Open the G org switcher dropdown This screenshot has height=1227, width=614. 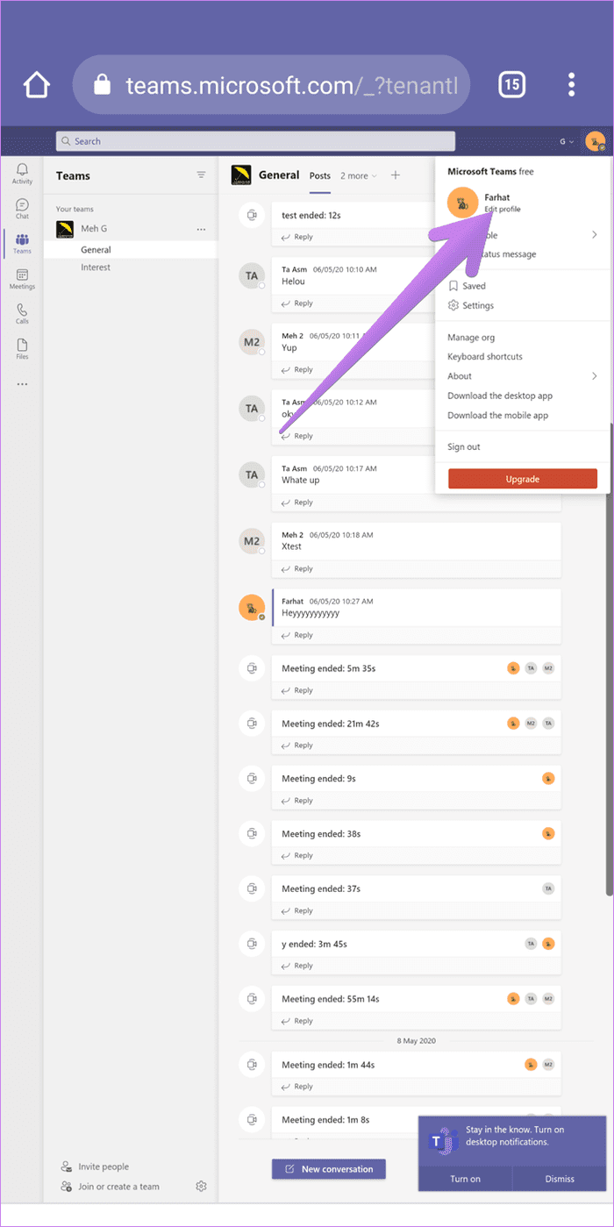[x=568, y=141]
